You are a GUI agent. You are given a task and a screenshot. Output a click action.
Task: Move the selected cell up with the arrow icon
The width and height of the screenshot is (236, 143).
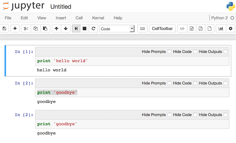tap(56, 28)
